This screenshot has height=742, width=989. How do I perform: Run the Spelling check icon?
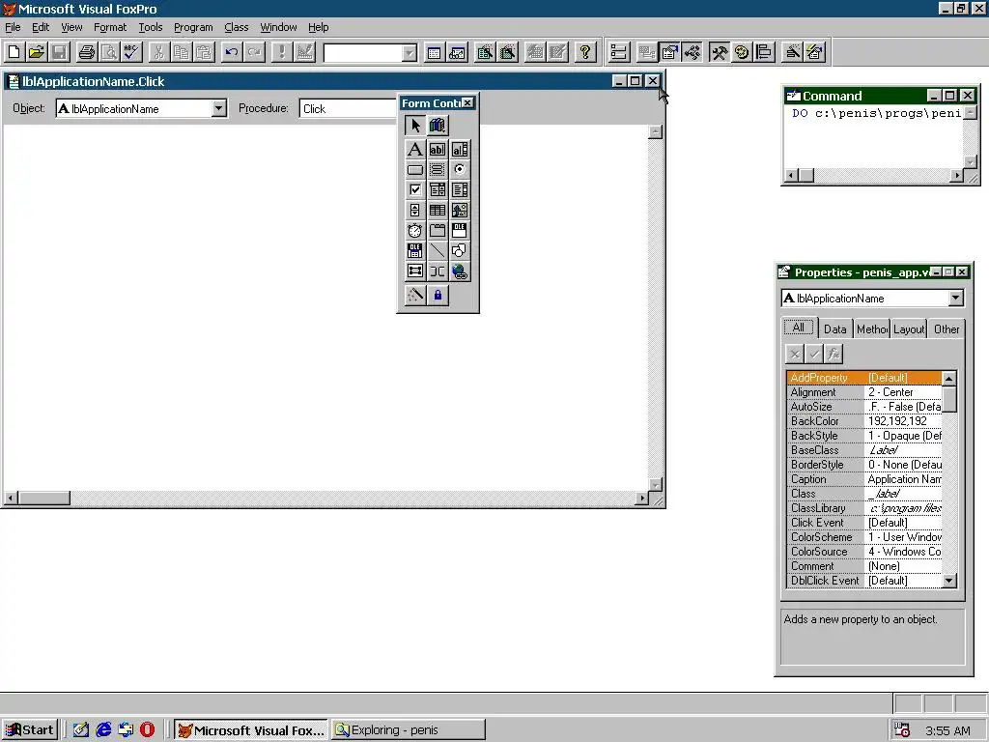[131, 52]
